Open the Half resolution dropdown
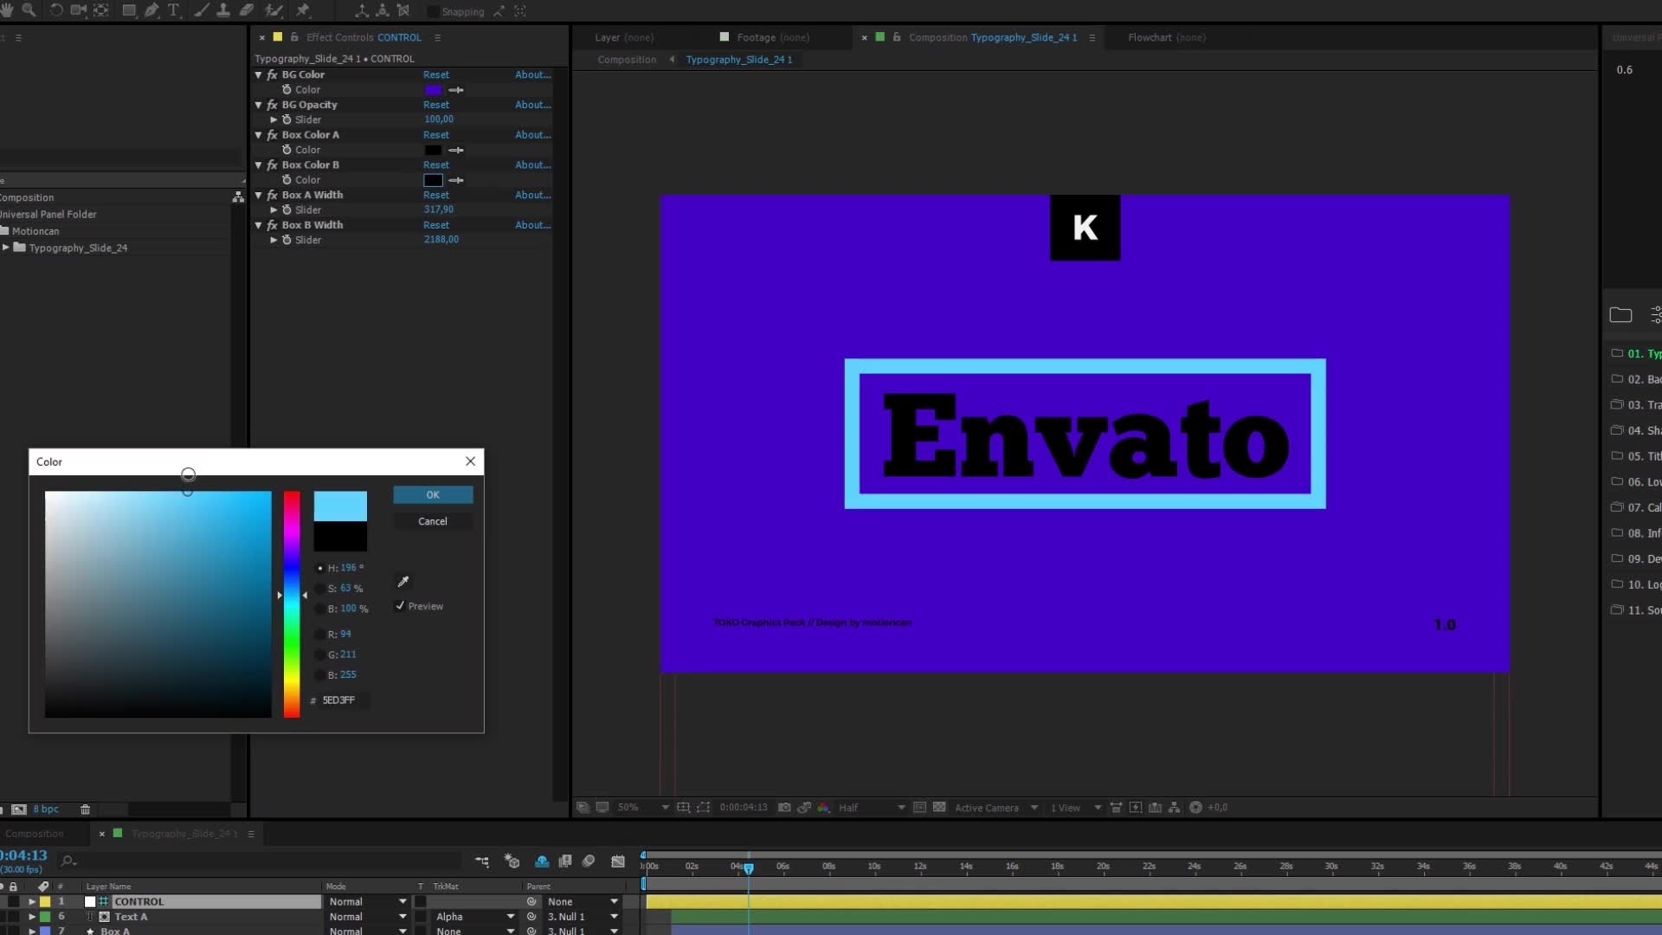Viewport: 1662px width, 935px height. 872,807
